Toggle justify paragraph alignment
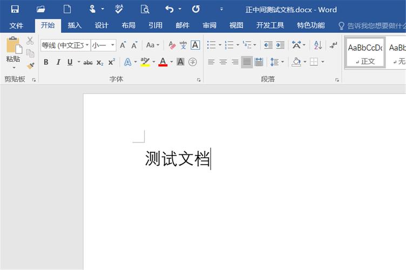 coord(247,62)
